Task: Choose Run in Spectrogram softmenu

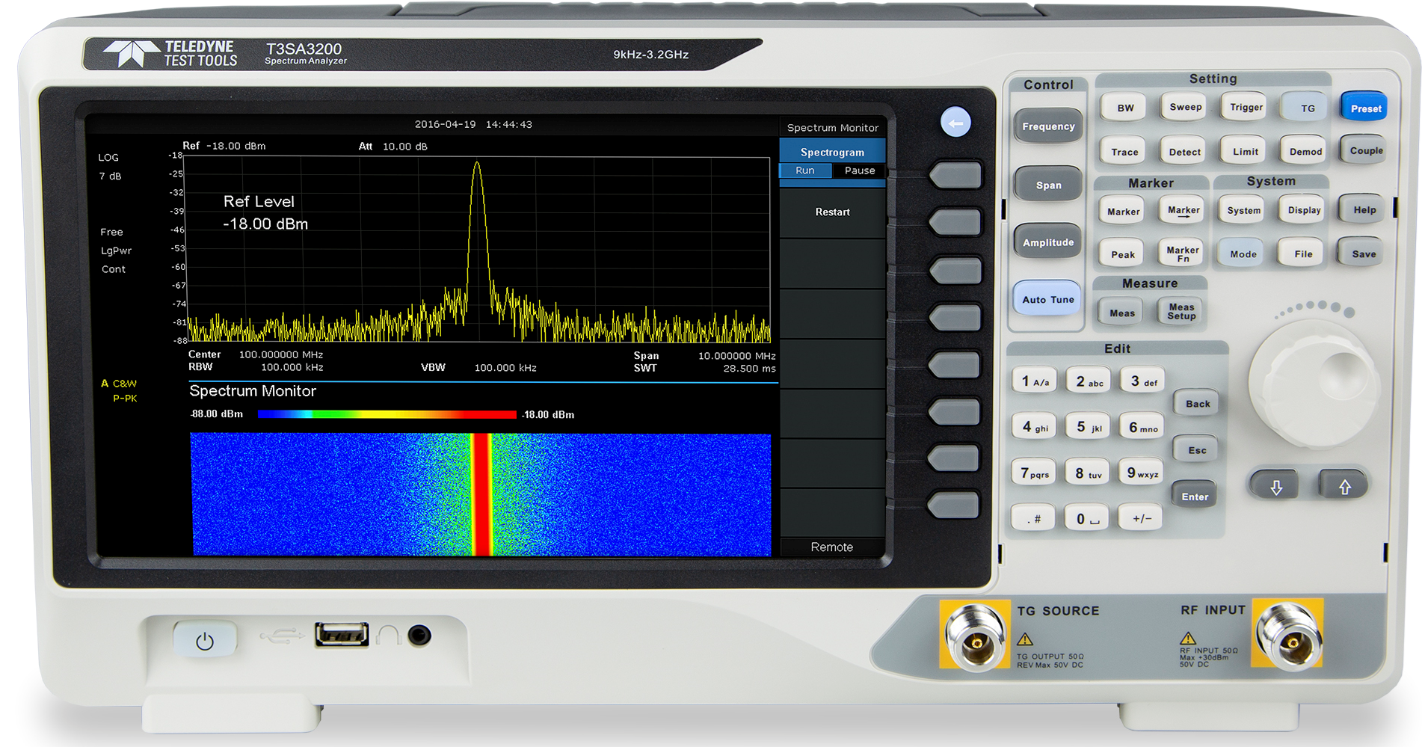Action: (x=805, y=170)
